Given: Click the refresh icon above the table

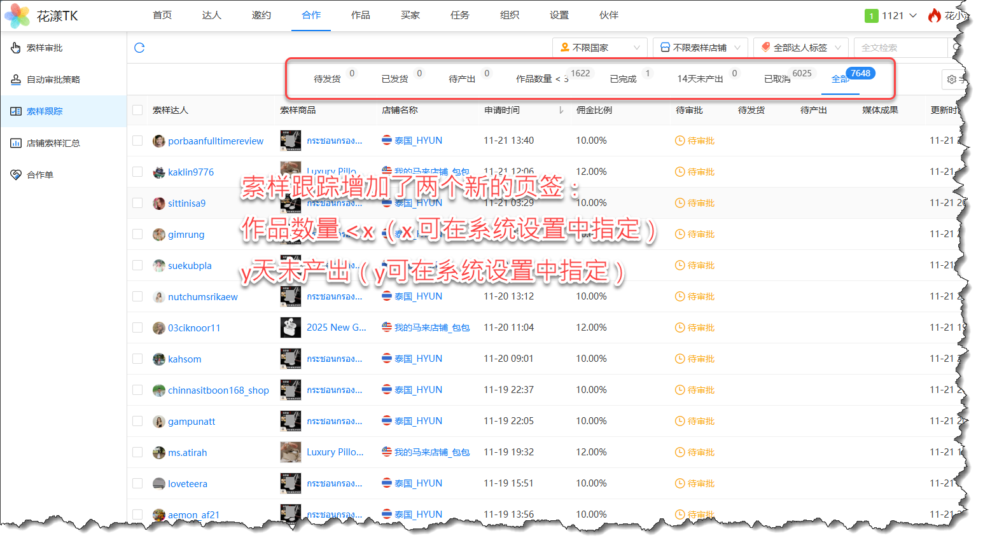Looking at the screenshot, I should [139, 48].
